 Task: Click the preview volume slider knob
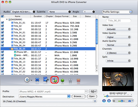(122, 101)
